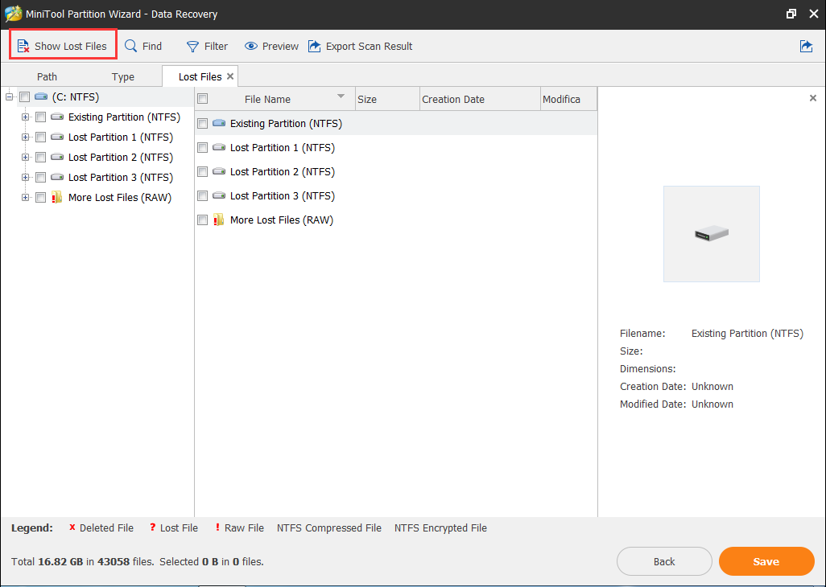Close the Lost Files tab
Screen dimensions: 826x587
[x=230, y=76]
